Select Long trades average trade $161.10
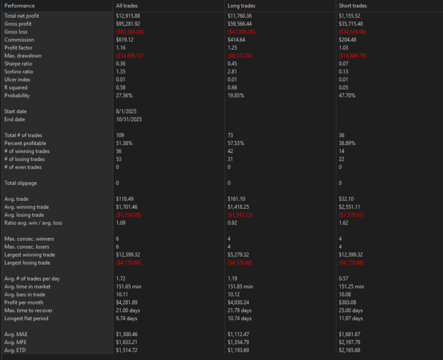 pos(236,199)
